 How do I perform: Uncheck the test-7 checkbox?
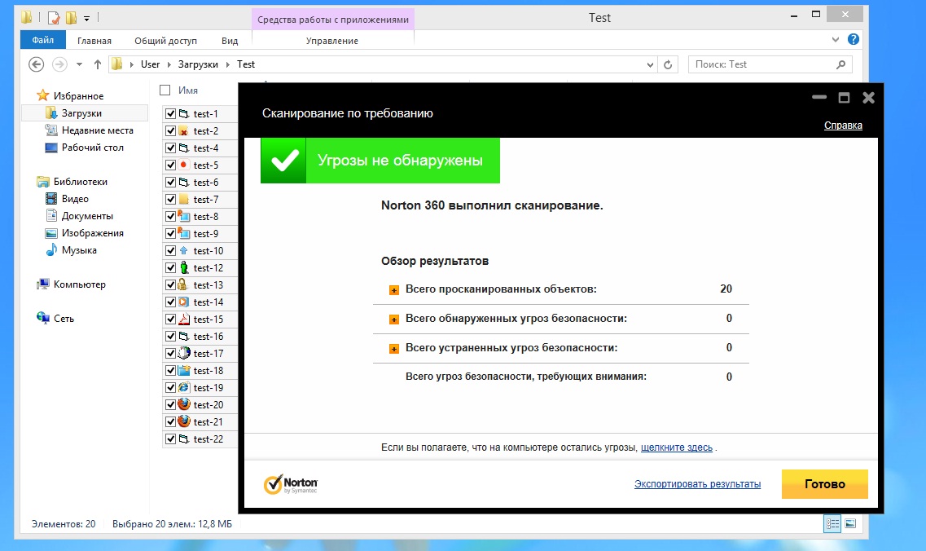tap(171, 199)
